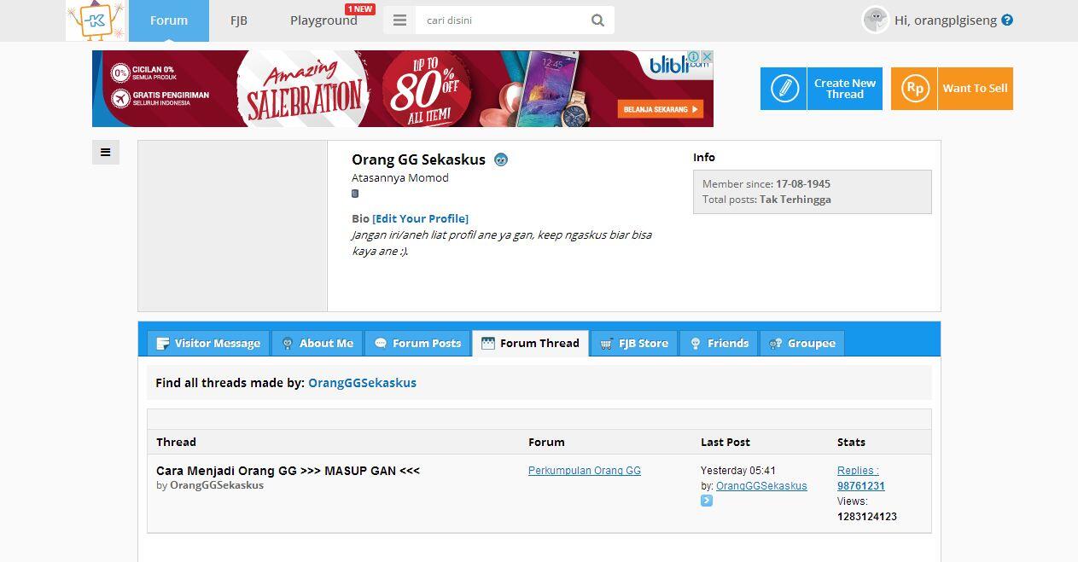Click the Want To Sell button

pyautogui.click(x=952, y=89)
